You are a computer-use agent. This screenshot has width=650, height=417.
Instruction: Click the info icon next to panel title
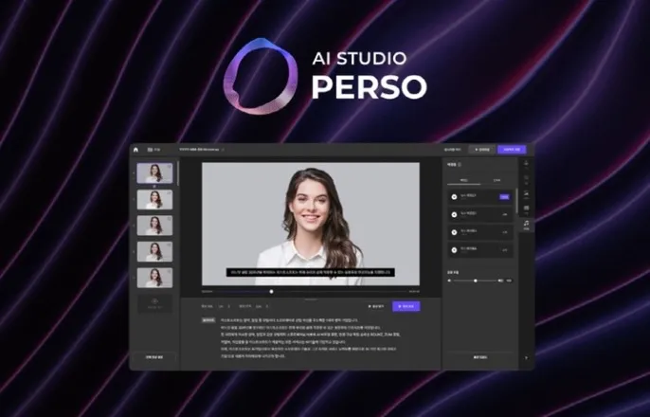coord(460,165)
